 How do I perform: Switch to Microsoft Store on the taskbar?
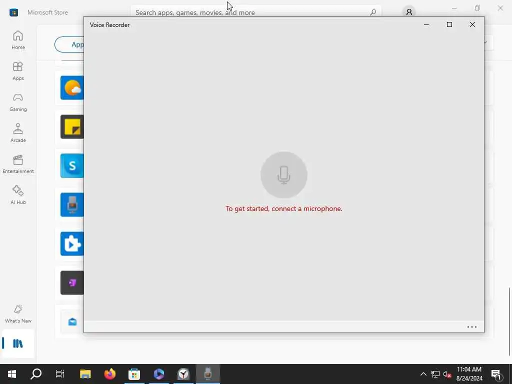134,374
